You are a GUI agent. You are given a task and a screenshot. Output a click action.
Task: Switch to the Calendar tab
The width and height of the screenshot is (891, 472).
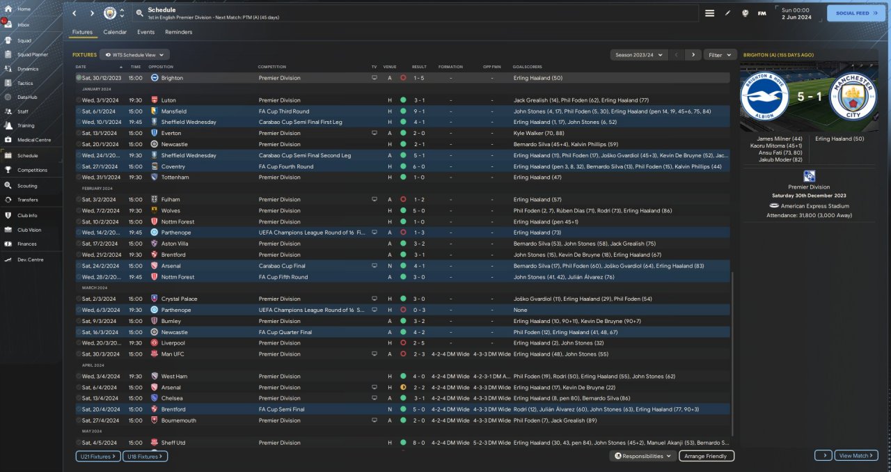point(115,32)
